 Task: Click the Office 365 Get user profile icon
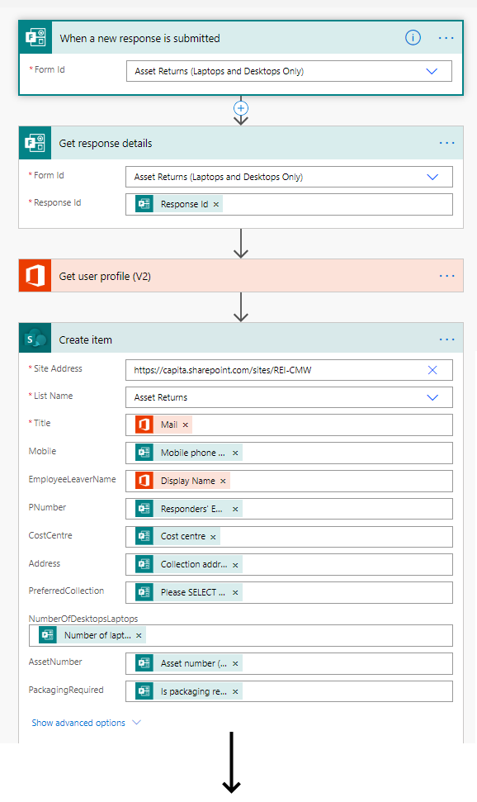coord(35,276)
